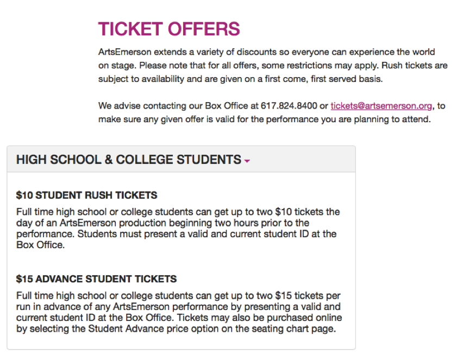Screen dimensions: 463x354
Task: Click the pink dropdown caret beside Students
Action: click(x=247, y=161)
